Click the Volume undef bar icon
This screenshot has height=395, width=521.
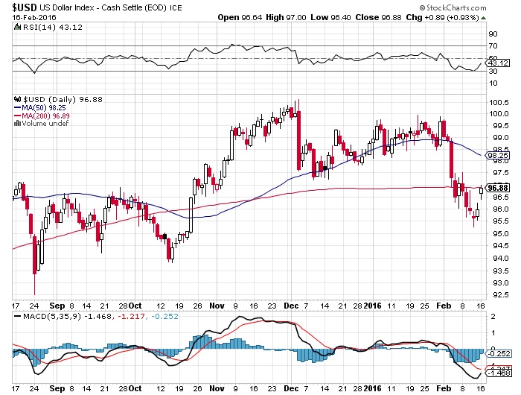point(16,123)
